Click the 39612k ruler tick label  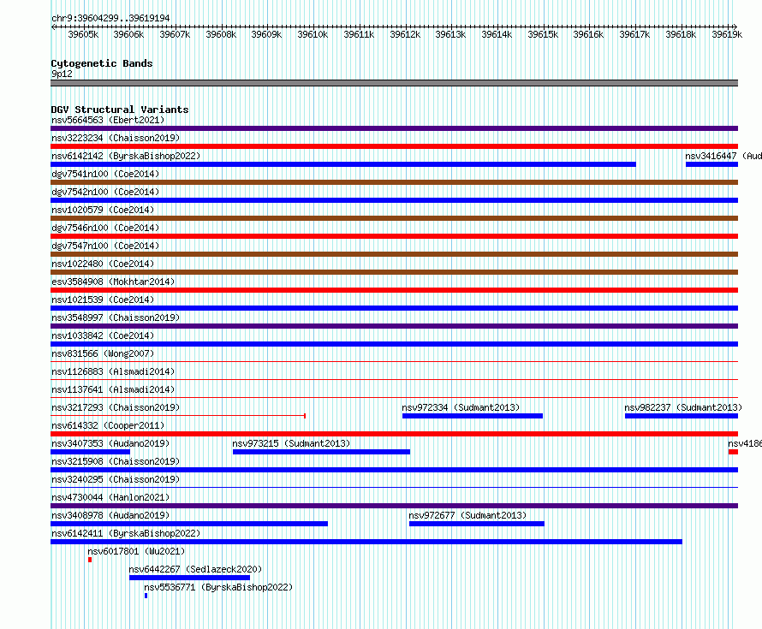(x=405, y=34)
